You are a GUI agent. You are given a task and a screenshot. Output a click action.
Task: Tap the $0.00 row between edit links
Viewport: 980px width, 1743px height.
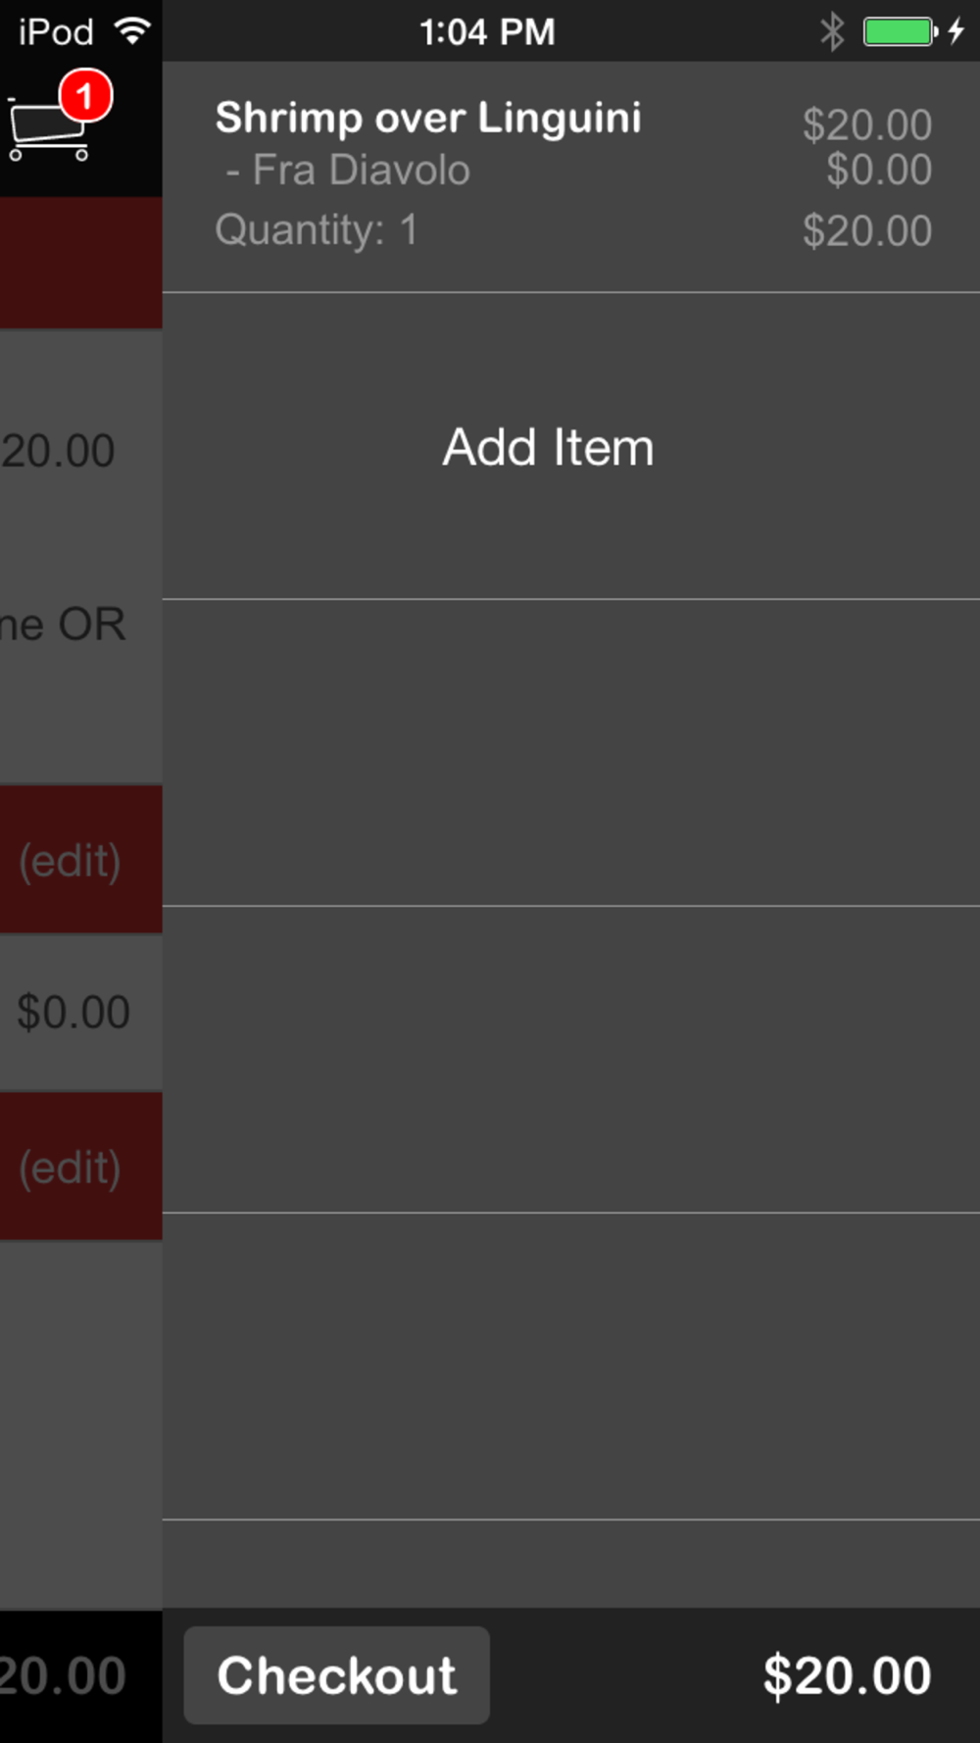pyautogui.click(x=73, y=1012)
